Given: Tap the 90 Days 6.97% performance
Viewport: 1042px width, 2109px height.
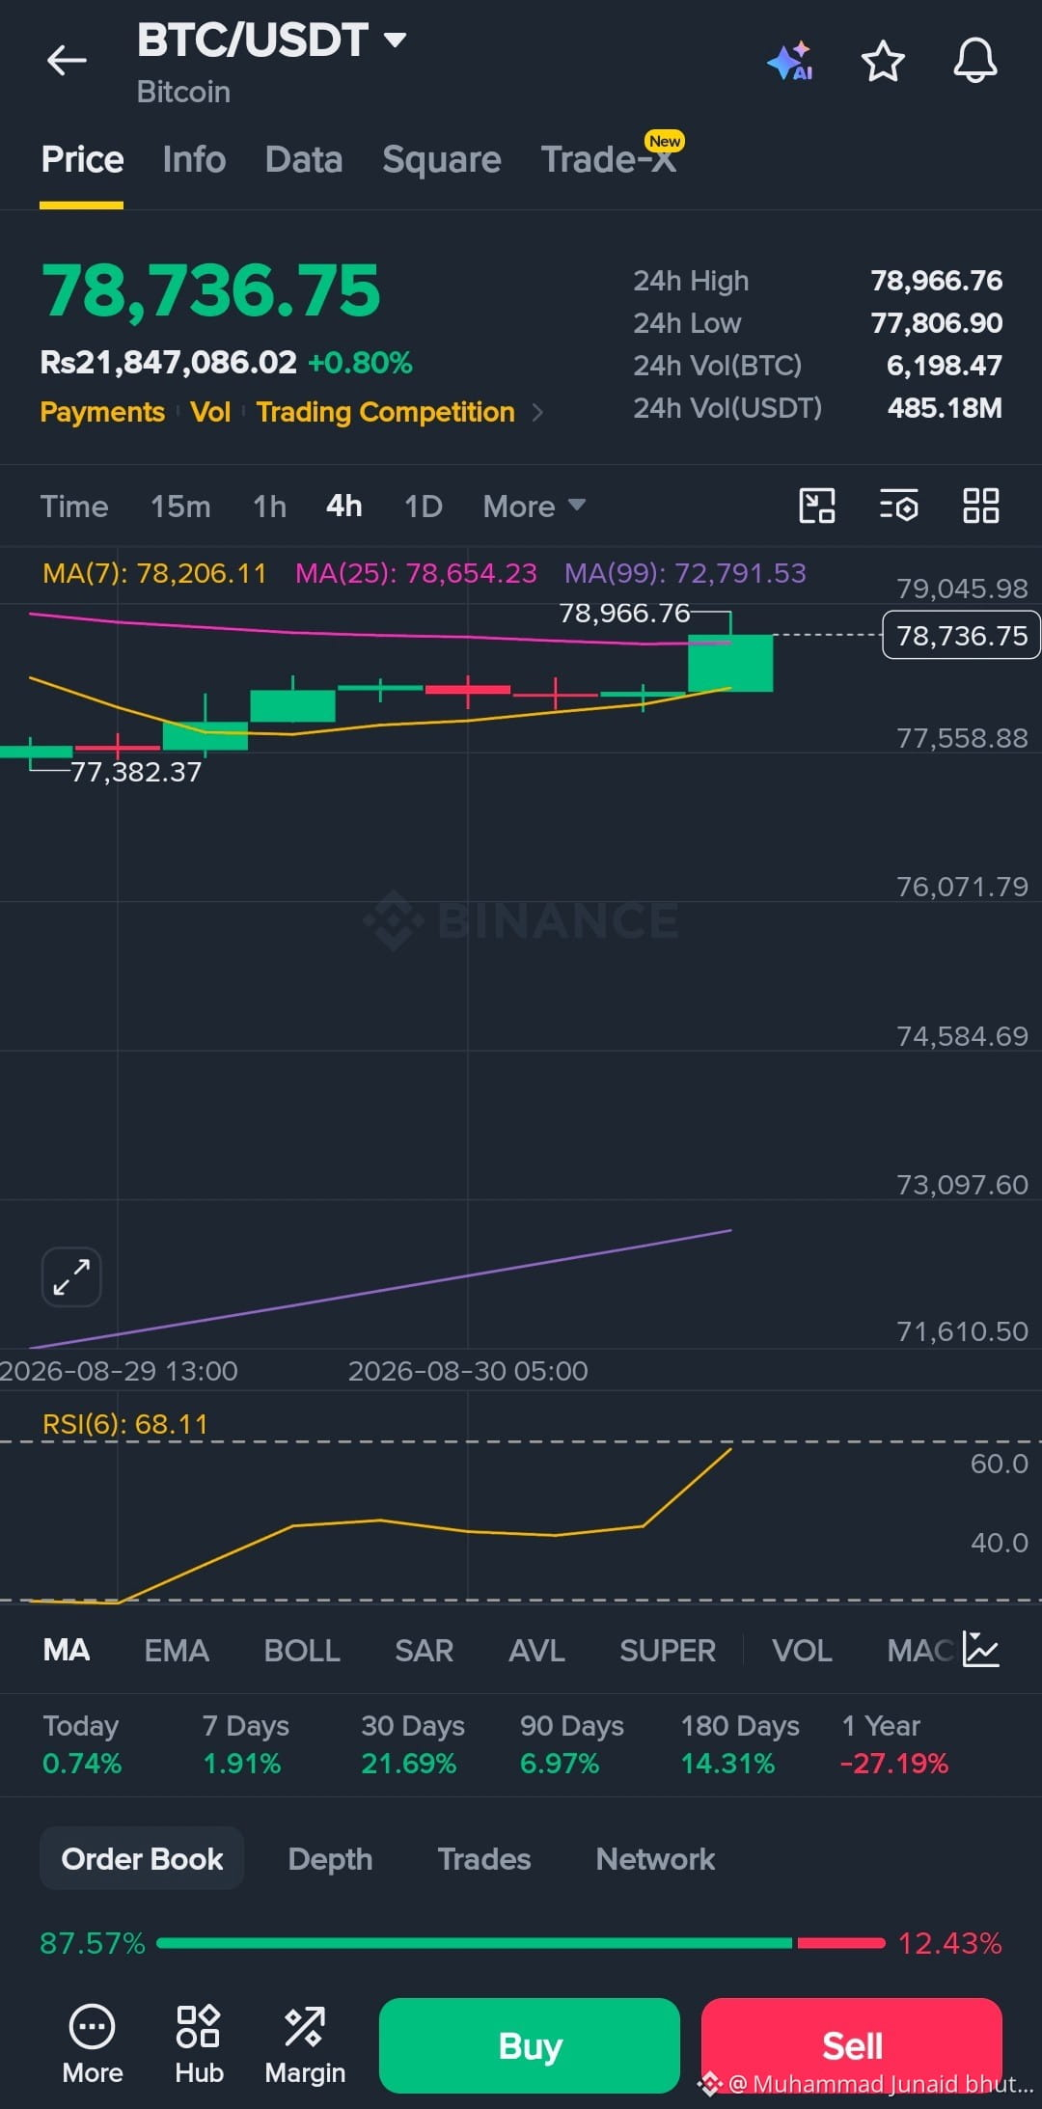Looking at the screenshot, I should point(572,1744).
